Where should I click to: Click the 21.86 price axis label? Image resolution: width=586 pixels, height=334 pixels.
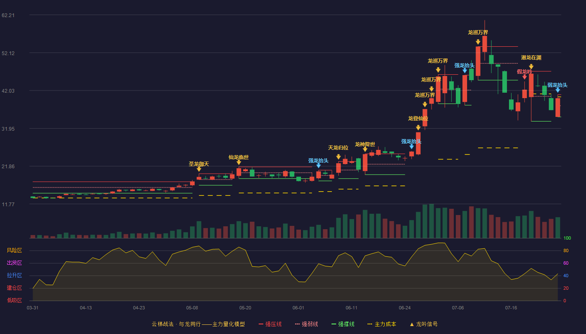8,167
